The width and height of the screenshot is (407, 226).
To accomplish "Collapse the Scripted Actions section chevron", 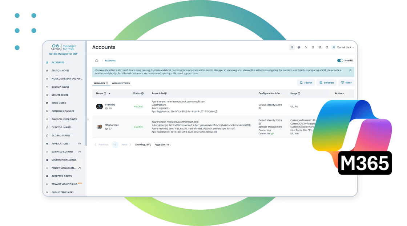I will 80,152.
